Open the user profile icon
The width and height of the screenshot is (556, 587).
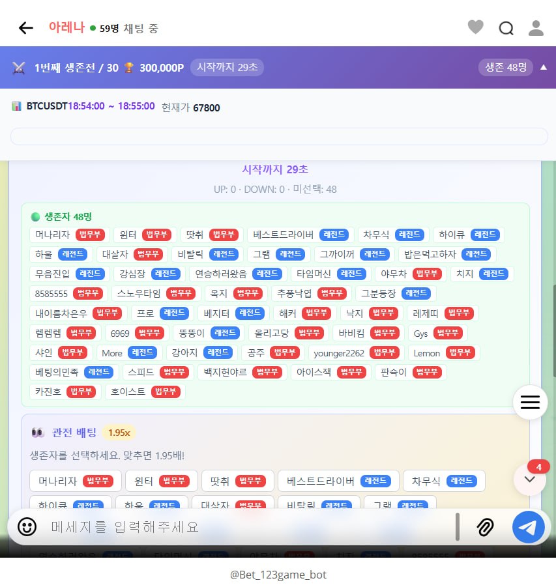[536, 27]
